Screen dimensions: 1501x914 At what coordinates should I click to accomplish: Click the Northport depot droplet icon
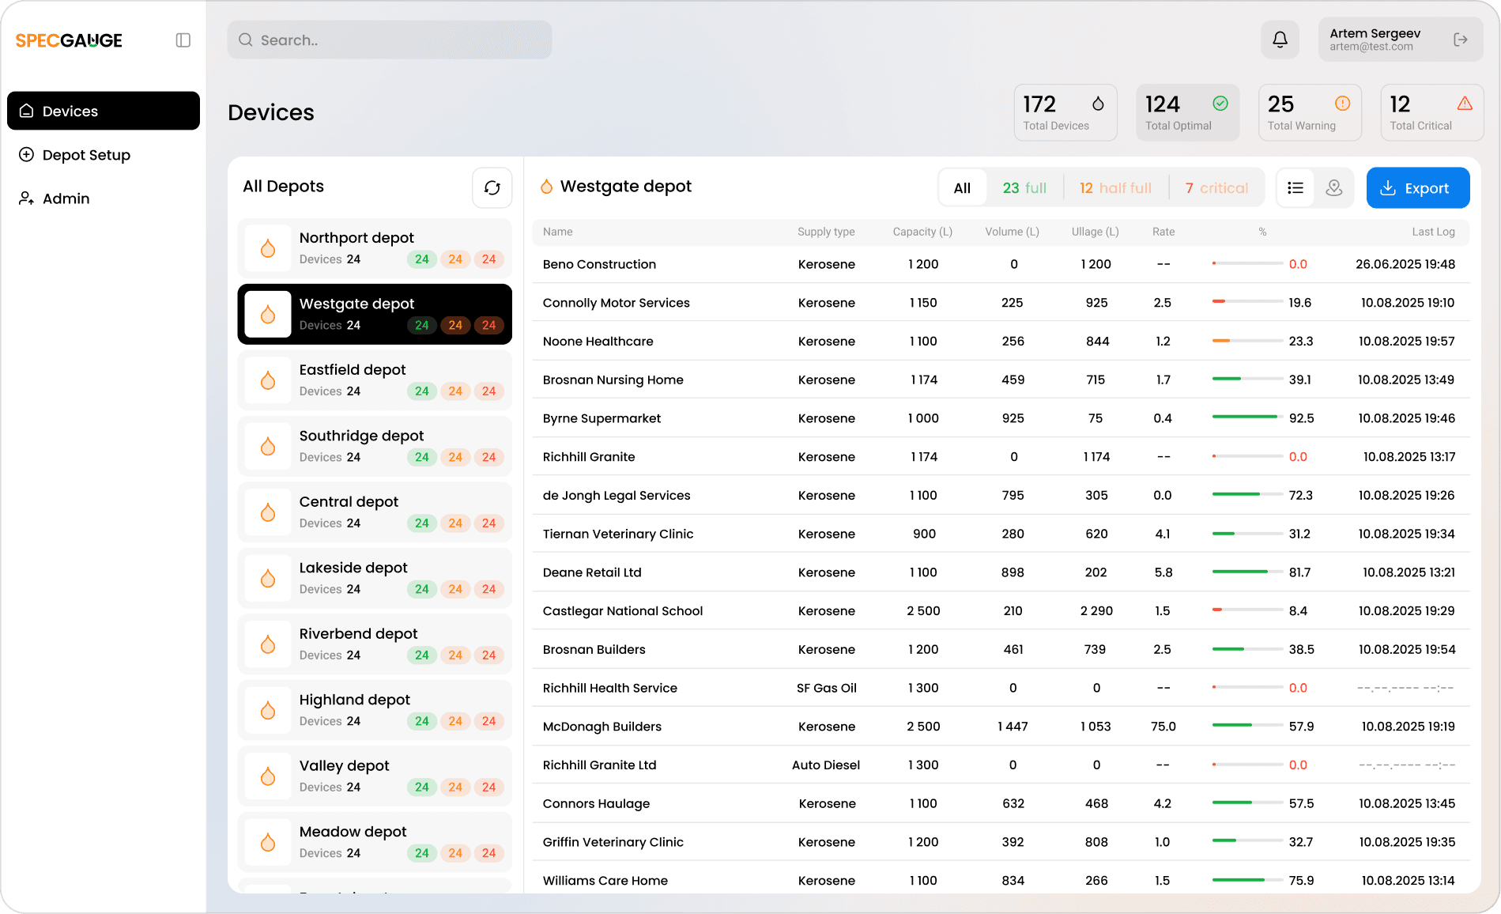(268, 248)
